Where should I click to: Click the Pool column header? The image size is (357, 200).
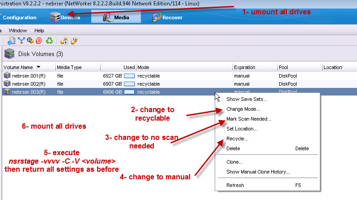point(283,67)
